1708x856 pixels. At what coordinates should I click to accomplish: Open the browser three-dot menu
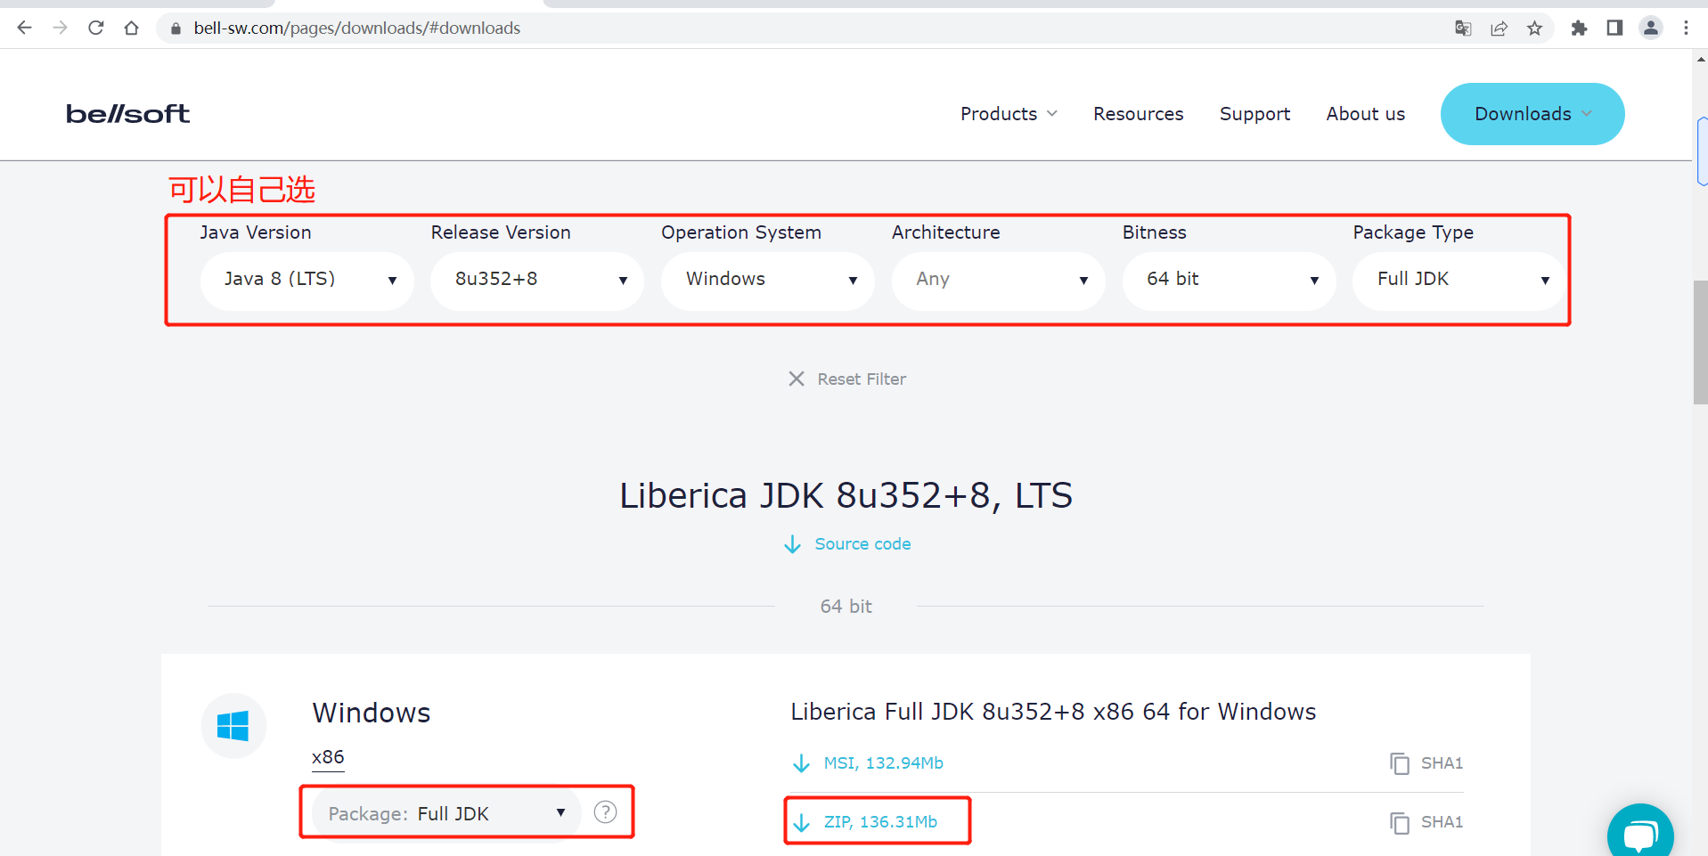pos(1686,29)
